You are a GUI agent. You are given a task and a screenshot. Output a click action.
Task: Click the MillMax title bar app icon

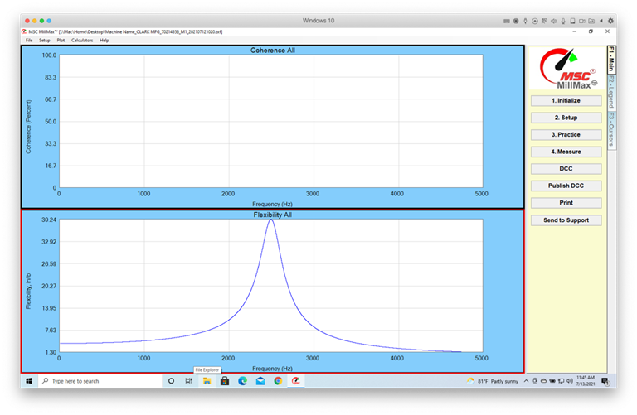tap(24, 31)
